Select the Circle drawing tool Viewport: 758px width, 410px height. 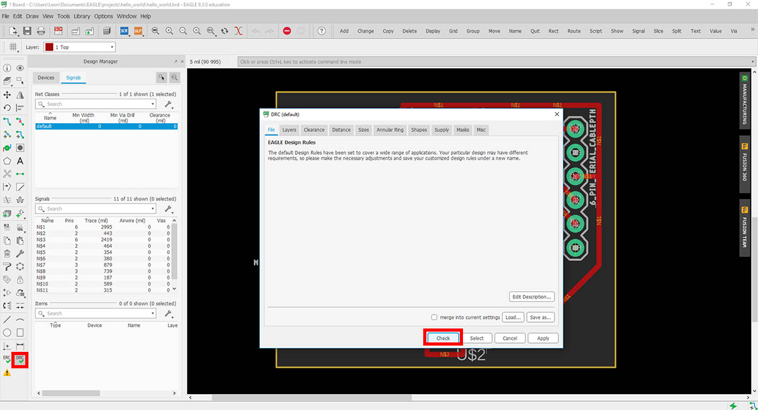pos(7,333)
